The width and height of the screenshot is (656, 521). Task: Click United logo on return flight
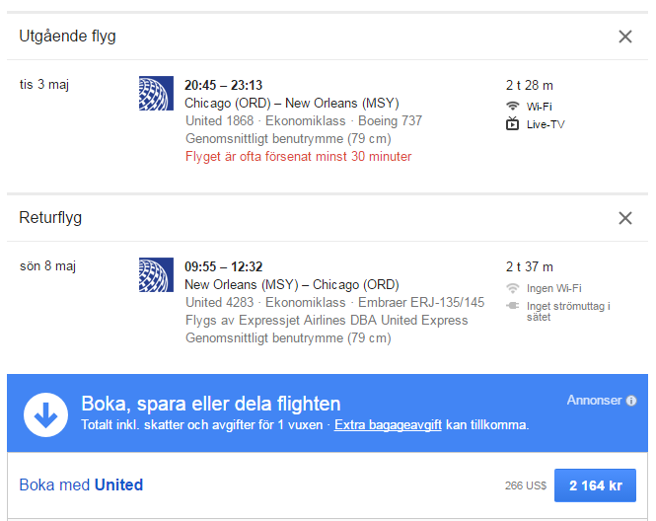tap(156, 275)
